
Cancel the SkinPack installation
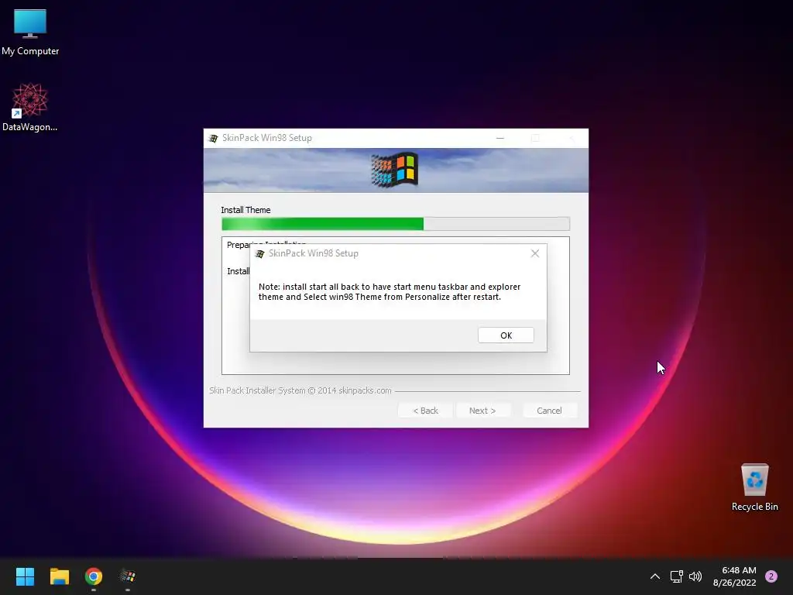pyautogui.click(x=549, y=411)
